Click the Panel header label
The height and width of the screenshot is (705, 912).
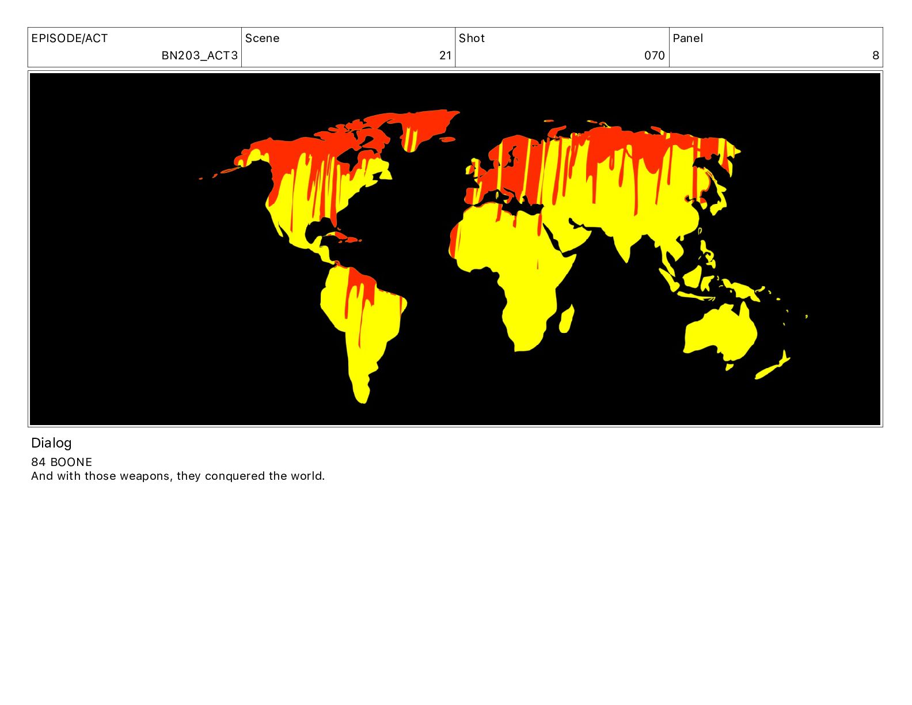(x=688, y=39)
